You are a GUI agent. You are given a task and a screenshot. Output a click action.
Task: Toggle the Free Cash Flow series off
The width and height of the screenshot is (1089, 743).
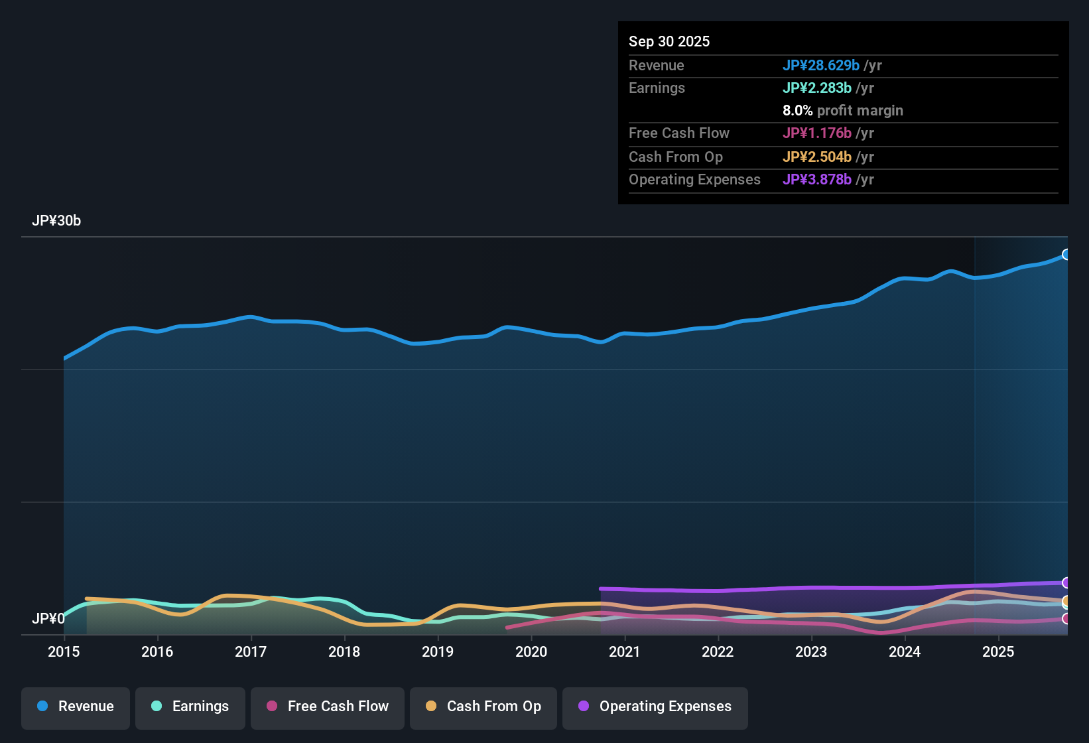327,707
